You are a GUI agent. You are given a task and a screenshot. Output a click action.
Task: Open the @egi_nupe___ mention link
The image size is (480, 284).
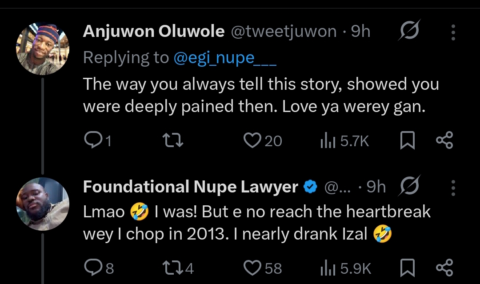225,58
